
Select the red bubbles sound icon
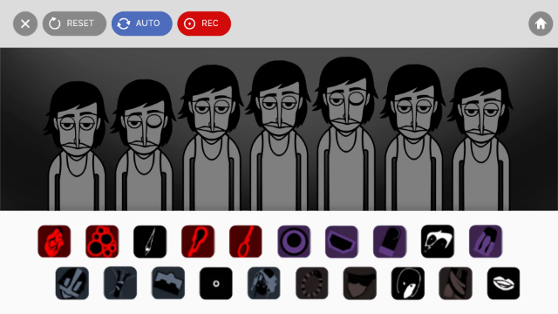102,241
